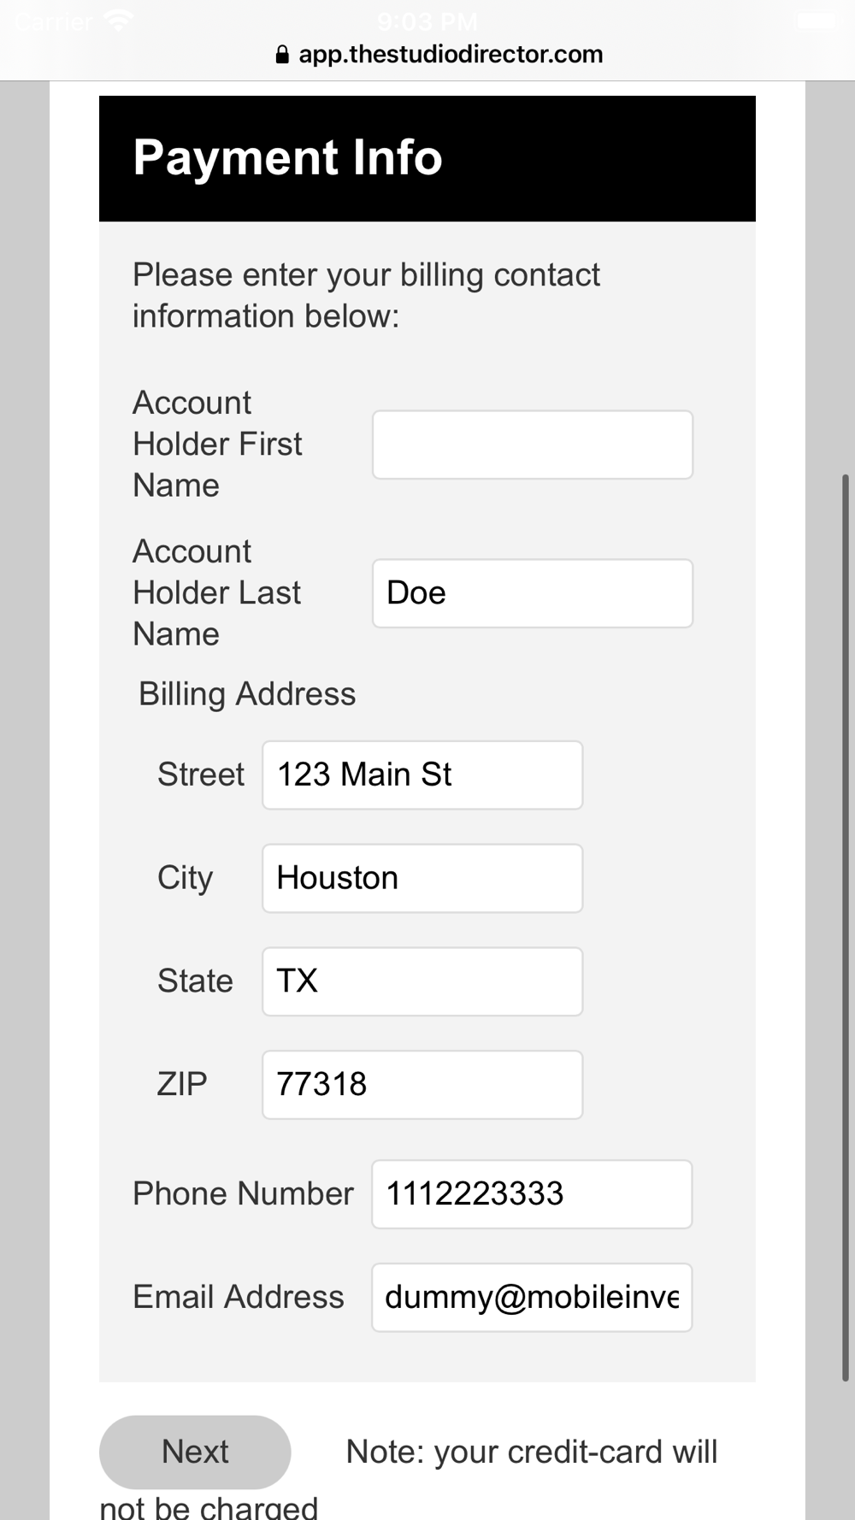This screenshot has width=855, height=1520.
Task: Tap the billing contact instructions text
Action: click(x=366, y=295)
